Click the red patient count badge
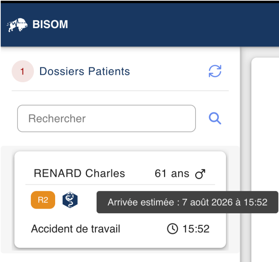The height and width of the screenshot is (262, 279). [23, 71]
